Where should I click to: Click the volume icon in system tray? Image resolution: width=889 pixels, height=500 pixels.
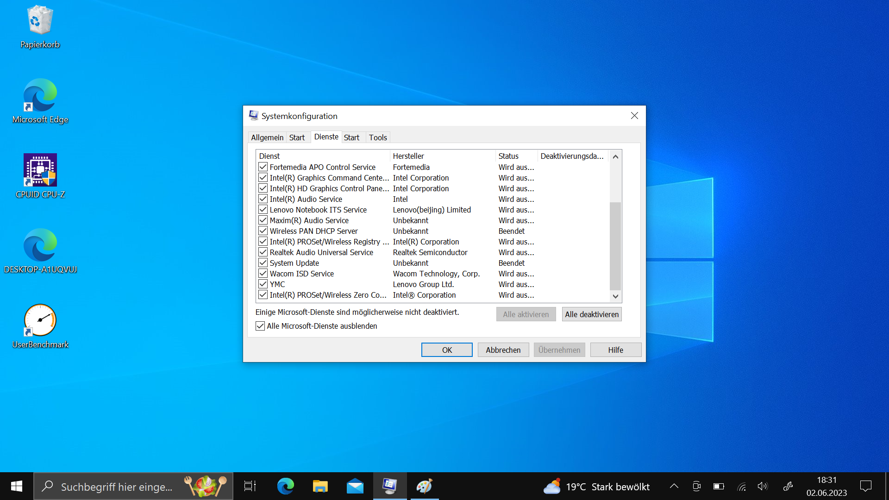coord(762,486)
